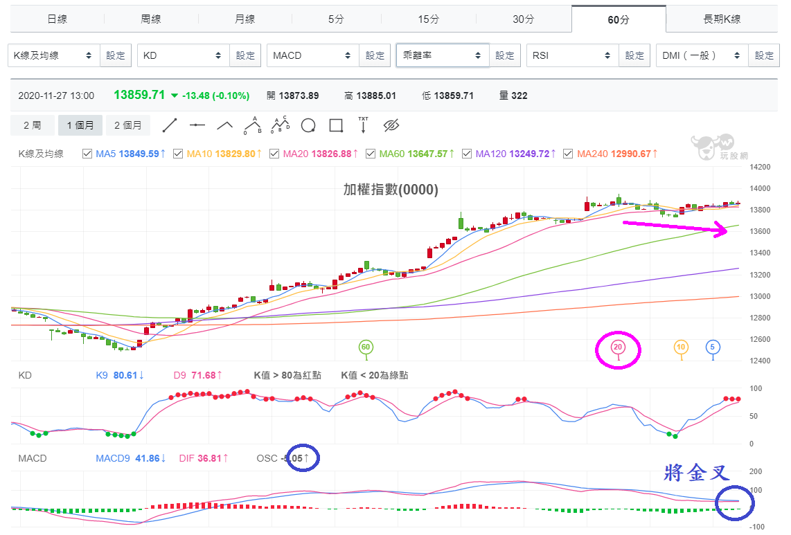
Task: Click the blue 5 MA marker pin
Action: pyautogui.click(x=712, y=348)
